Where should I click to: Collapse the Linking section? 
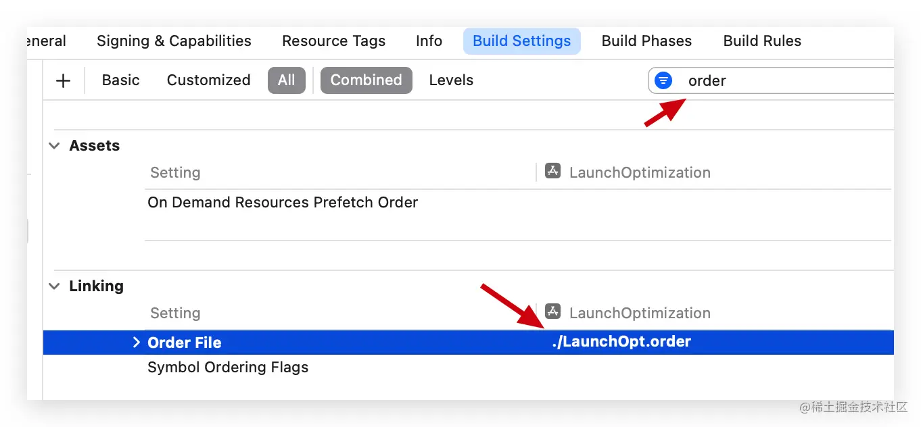click(55, 286)
